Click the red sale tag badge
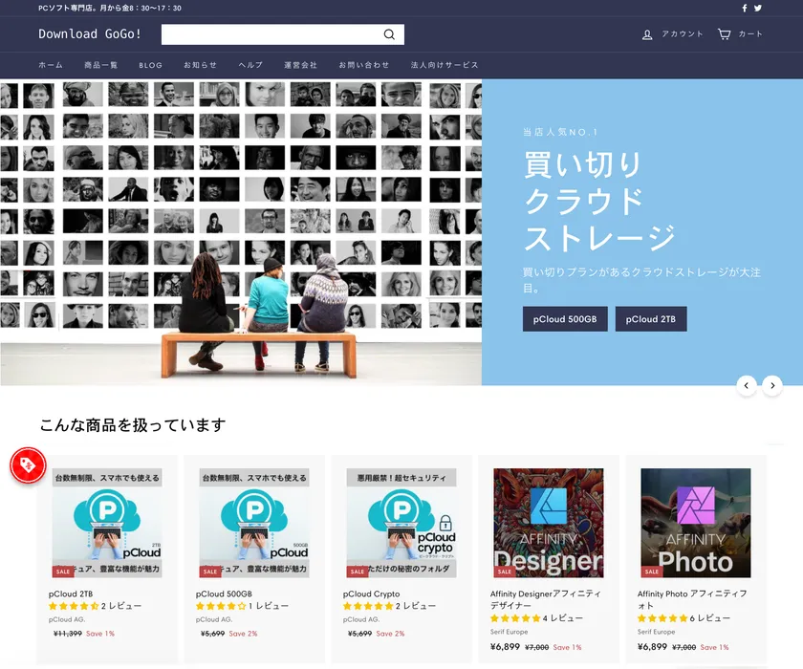 pos(28,465)
